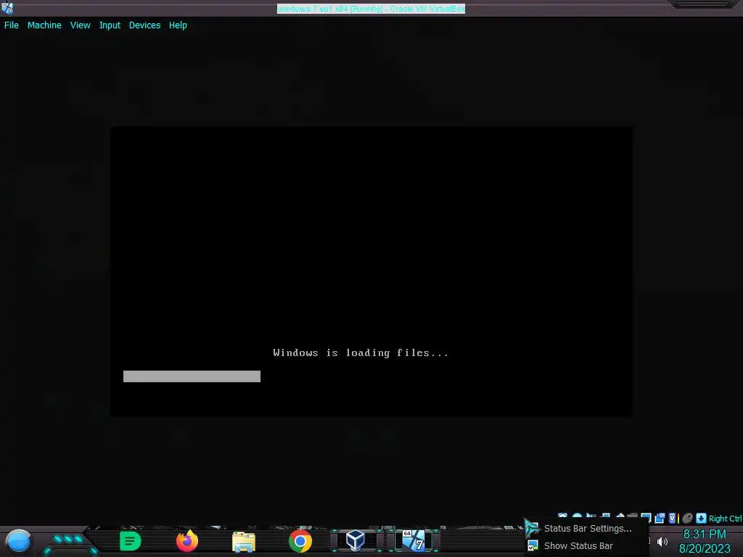Switch to VirtualBox Manager taskbar icon
The width and height of the screenshot is (743, 557).
tap(356, 540)
